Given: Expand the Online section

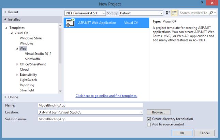Looking at the screenshot, I should tap(5, 97).
